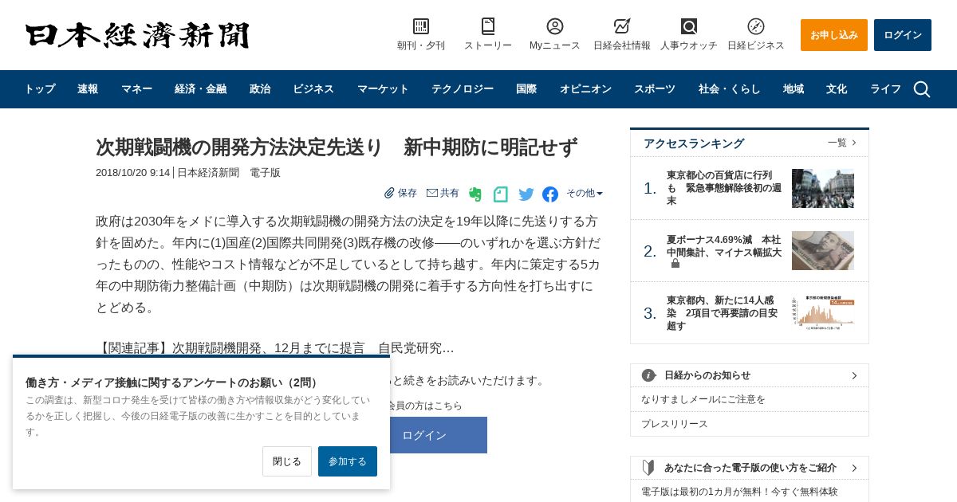Click the header ログイン button

point(903,35)
